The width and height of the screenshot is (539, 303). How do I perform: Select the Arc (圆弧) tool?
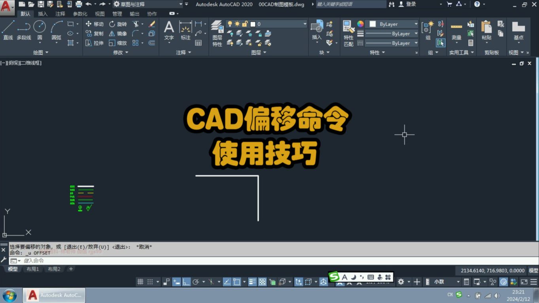[x=57, y=30]
